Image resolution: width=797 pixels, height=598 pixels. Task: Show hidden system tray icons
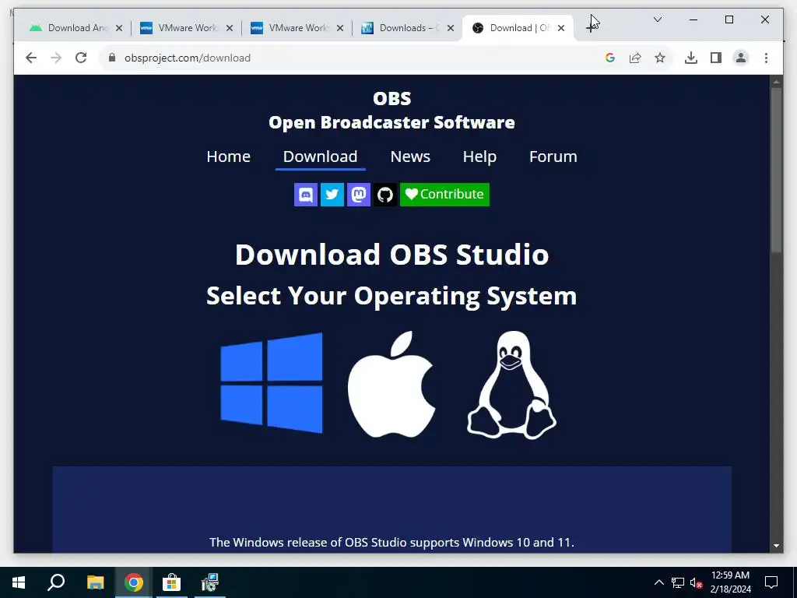[x=658, y=582]
